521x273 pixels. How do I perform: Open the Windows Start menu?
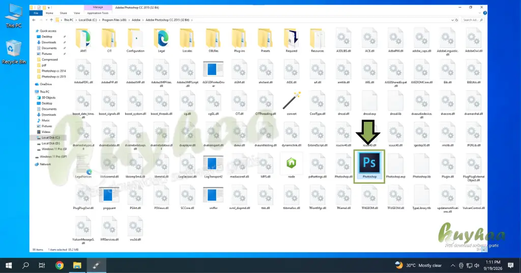click(x=9, y=265)
